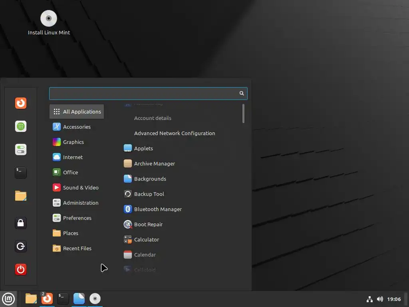
Task: Click the application list scrollbar
Action: 243,114
